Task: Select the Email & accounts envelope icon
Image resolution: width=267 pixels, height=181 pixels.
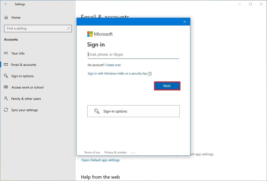Action: click(6, 65)
